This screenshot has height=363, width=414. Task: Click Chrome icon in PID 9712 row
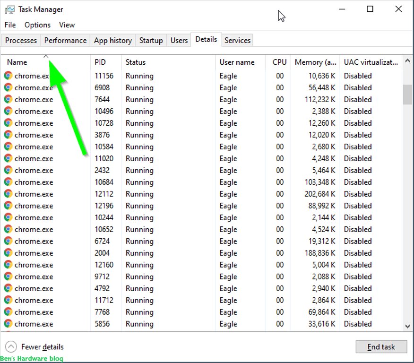pos(8,277)
